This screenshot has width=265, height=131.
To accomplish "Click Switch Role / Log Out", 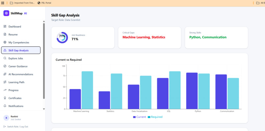I will click(16, 126).
